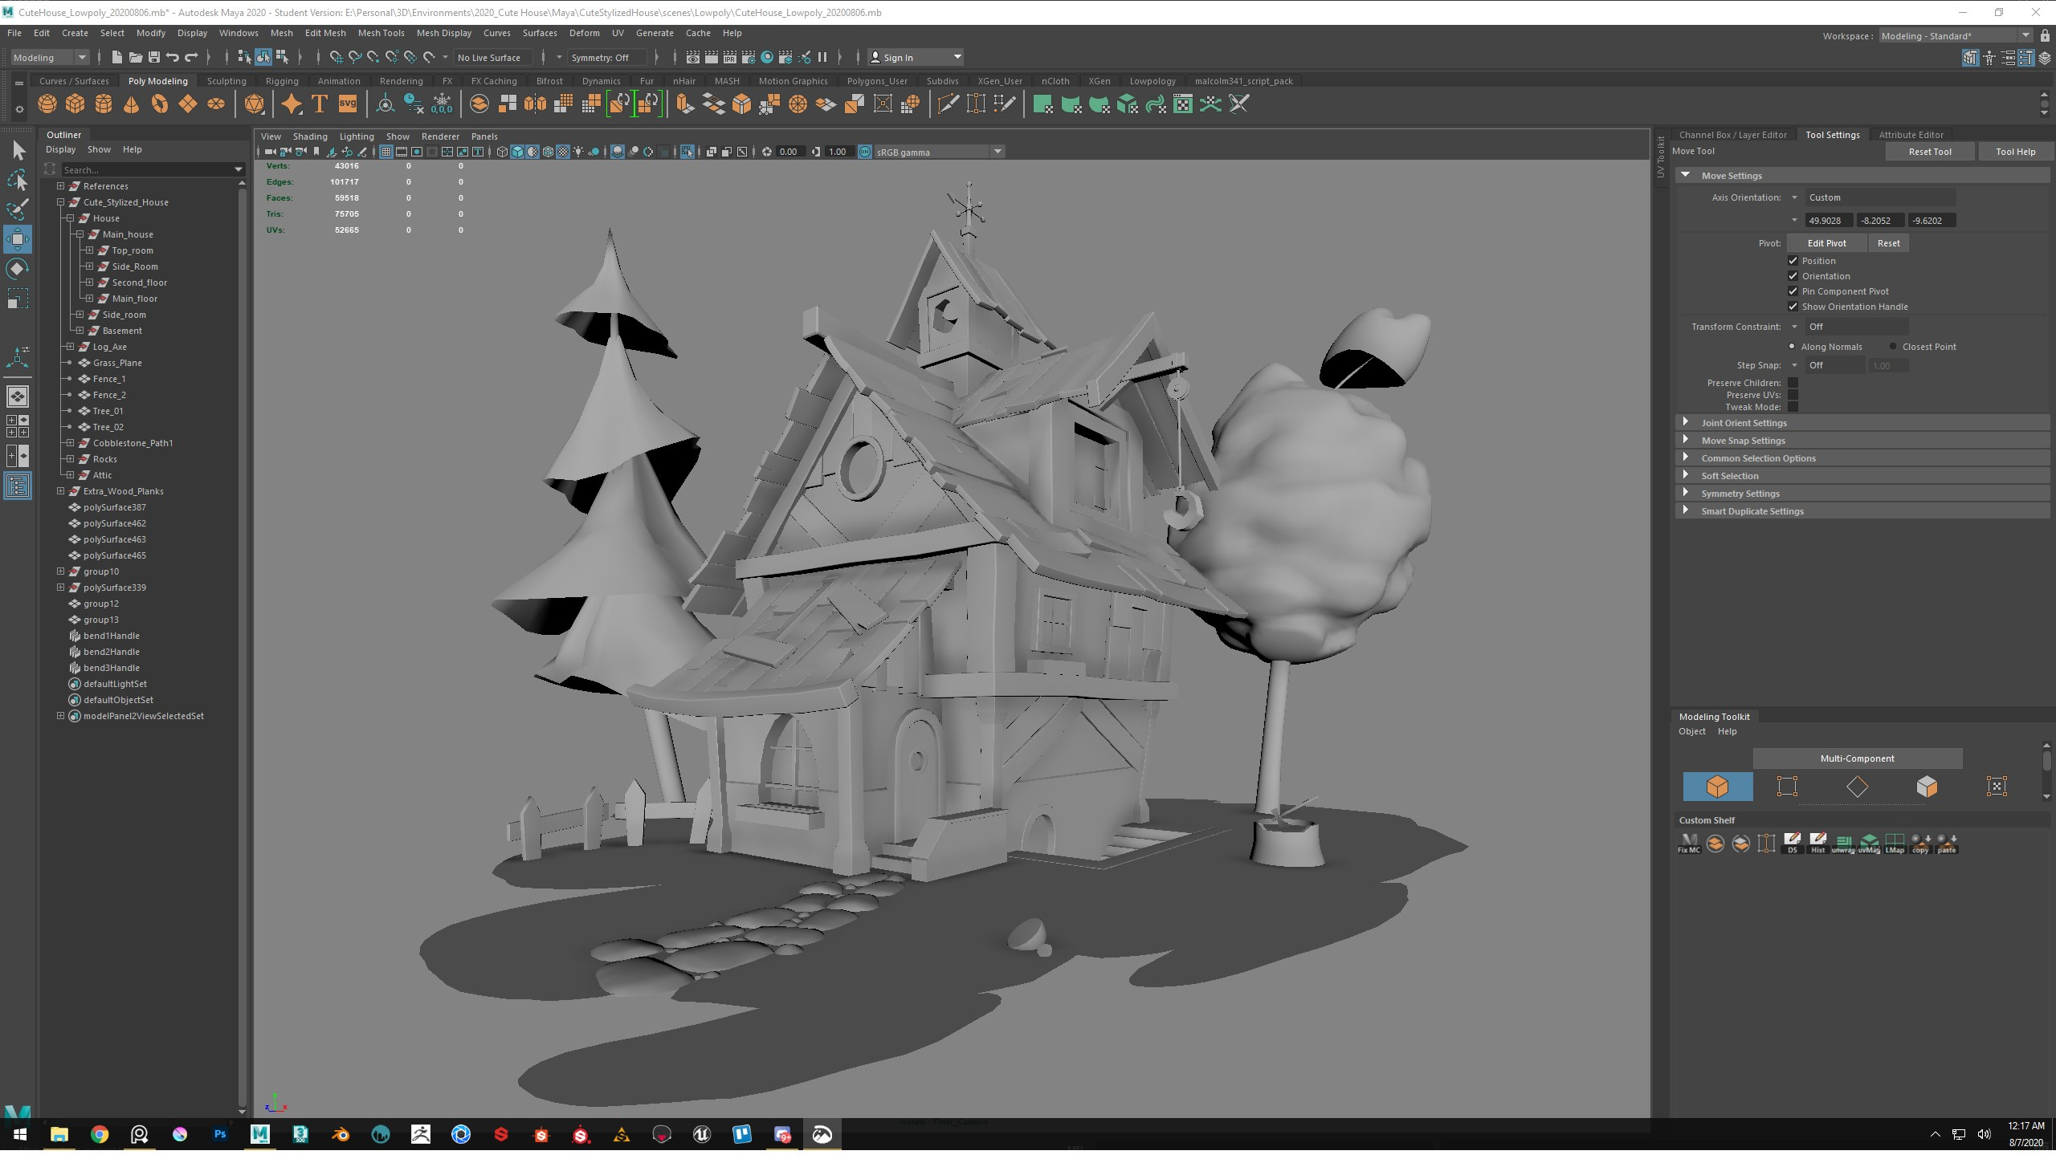This screenshot has height=1163, width=2056.
Task: Click the Save scene icon
Action: 154,57
